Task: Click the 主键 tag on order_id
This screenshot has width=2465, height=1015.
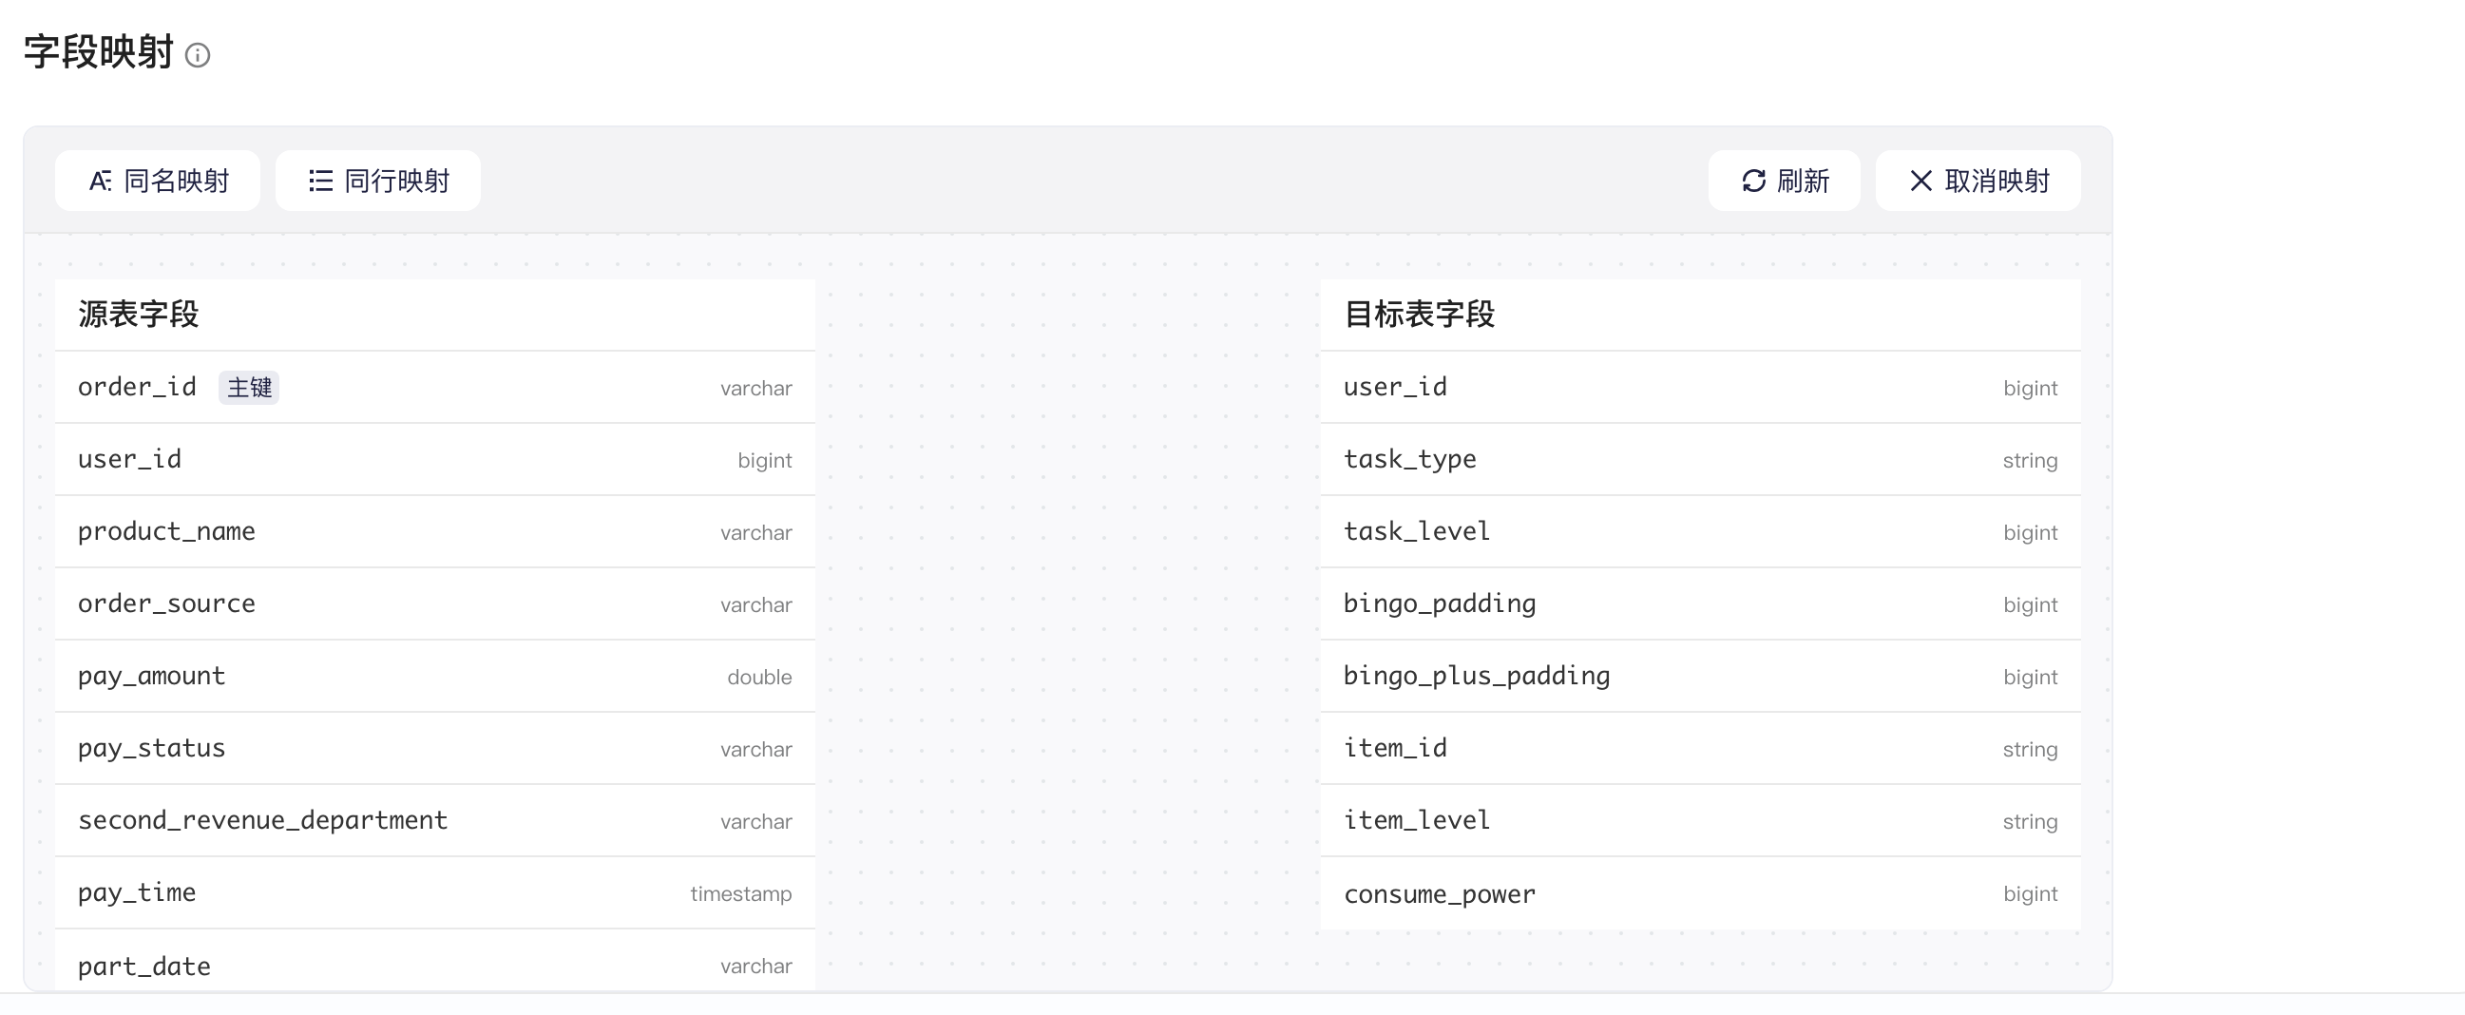Action: [x=249, y=388]
